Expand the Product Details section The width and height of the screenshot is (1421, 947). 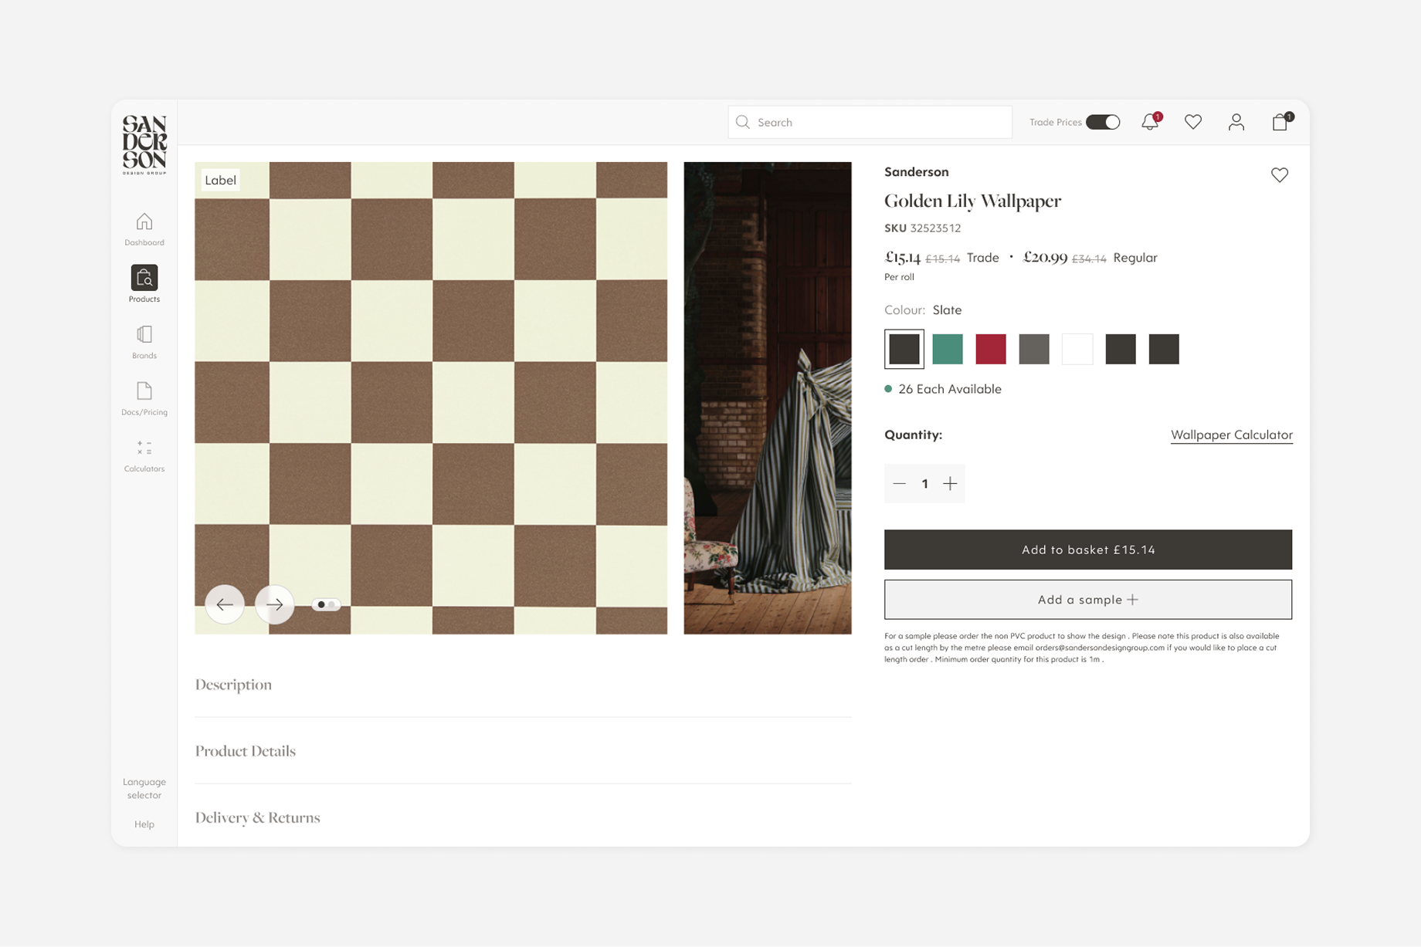coord(523,751)
